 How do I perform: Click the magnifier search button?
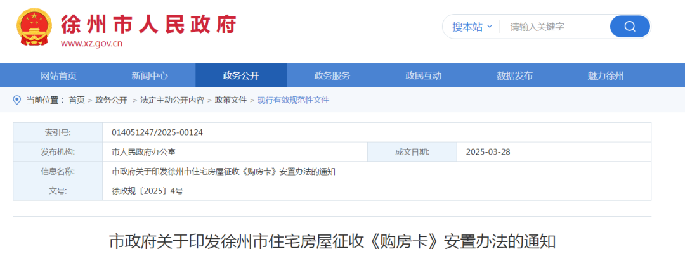pyautogui.click(x=630, y=27)
